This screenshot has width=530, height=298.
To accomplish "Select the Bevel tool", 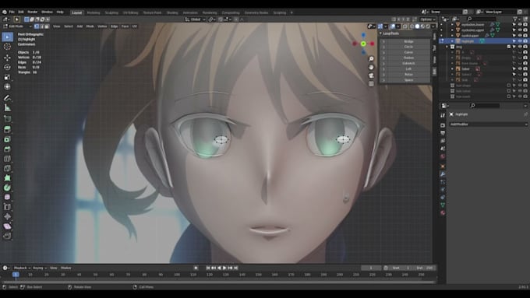I will pyautogui.click(x=8, y=149).
